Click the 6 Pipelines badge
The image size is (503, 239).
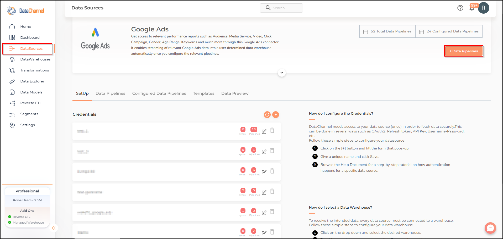254,170
